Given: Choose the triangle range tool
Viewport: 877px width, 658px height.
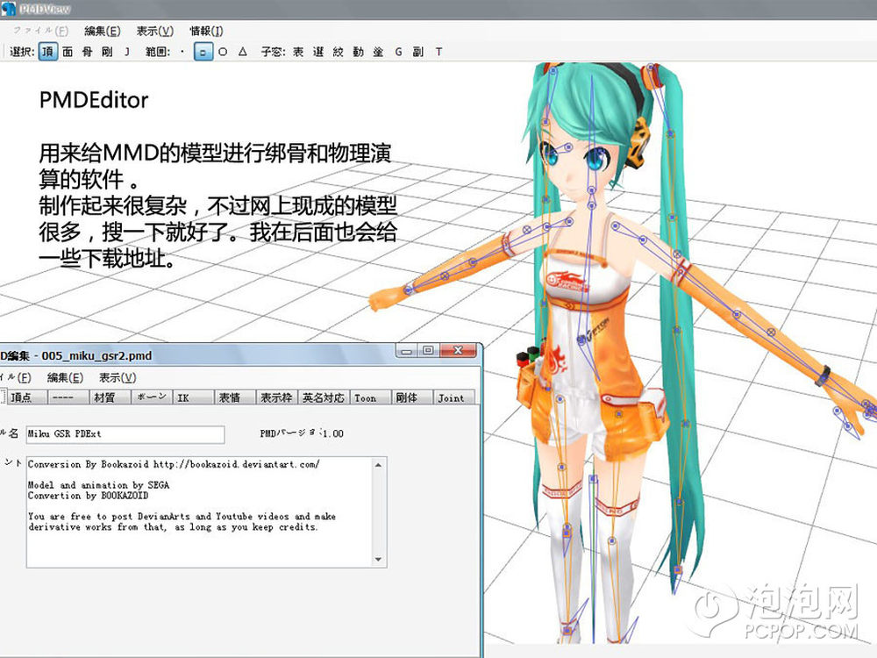Looking at the screenshot, I should point(242,52).
